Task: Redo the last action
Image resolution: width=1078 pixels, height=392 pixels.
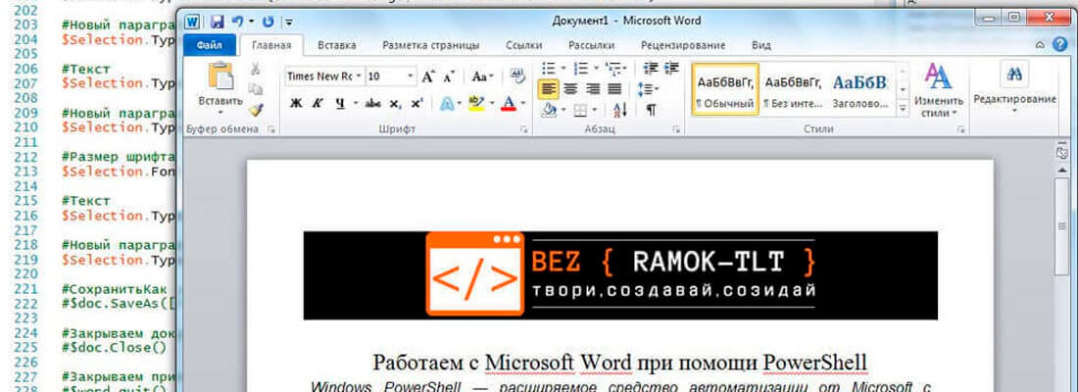Action: coord(269,22)
